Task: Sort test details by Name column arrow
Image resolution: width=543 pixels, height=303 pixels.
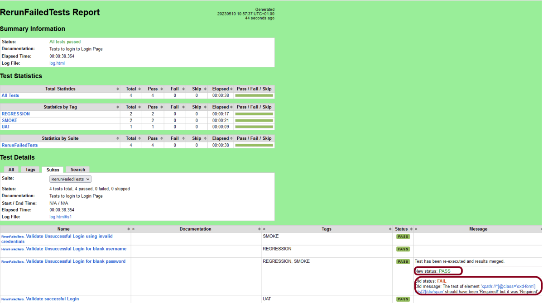Action: click(129, 229)
